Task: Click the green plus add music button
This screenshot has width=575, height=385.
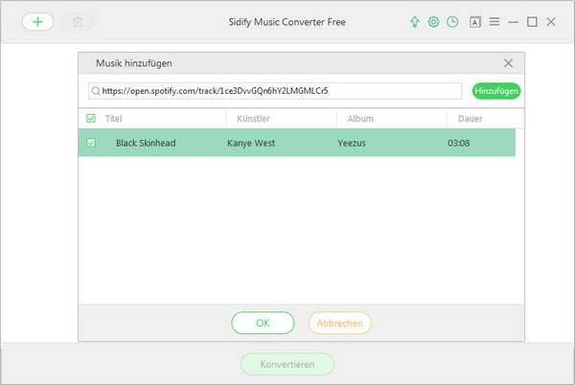Action: click(37, 22)
